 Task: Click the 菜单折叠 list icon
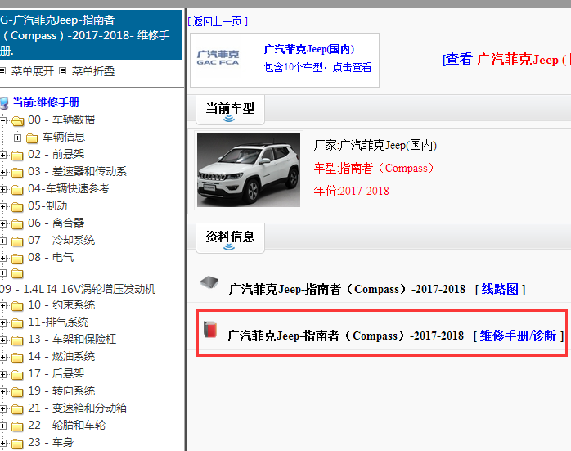tap(63, 70)
